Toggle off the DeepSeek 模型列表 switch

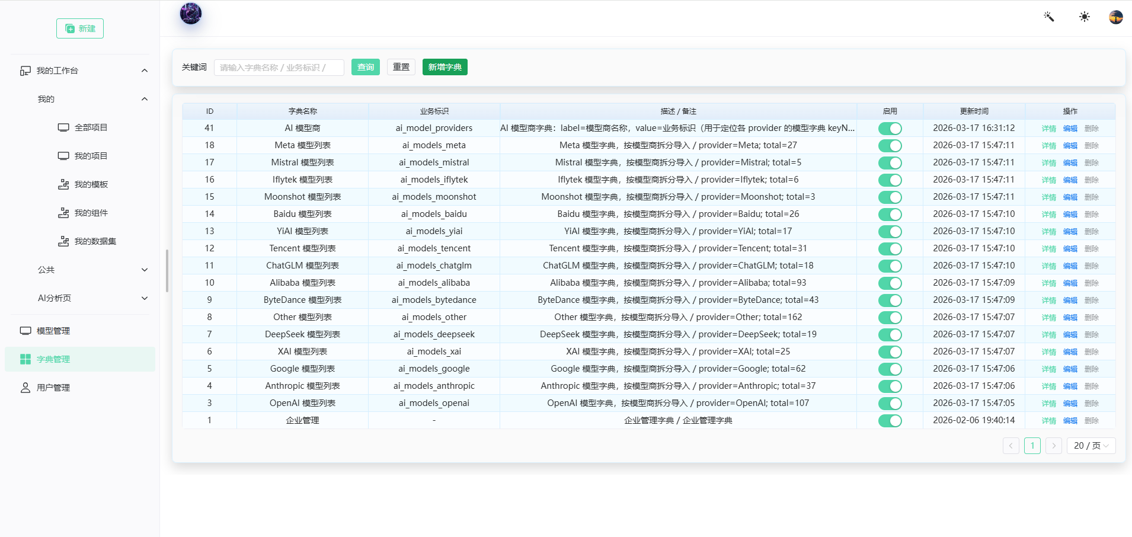click(890, 334)
